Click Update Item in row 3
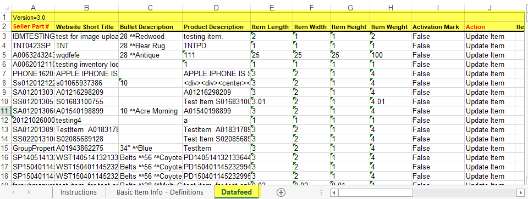The width and height of the screenshot is (528, 199). click(x=490, y=36)
